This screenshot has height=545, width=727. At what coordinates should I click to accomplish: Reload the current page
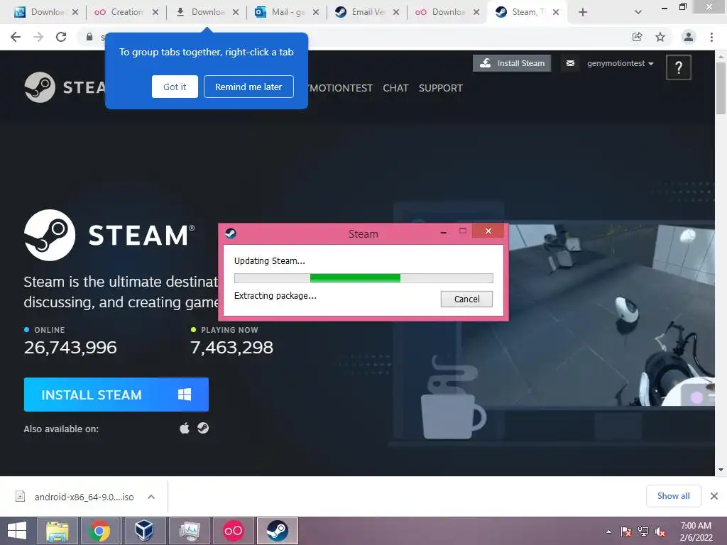[61, 37]
